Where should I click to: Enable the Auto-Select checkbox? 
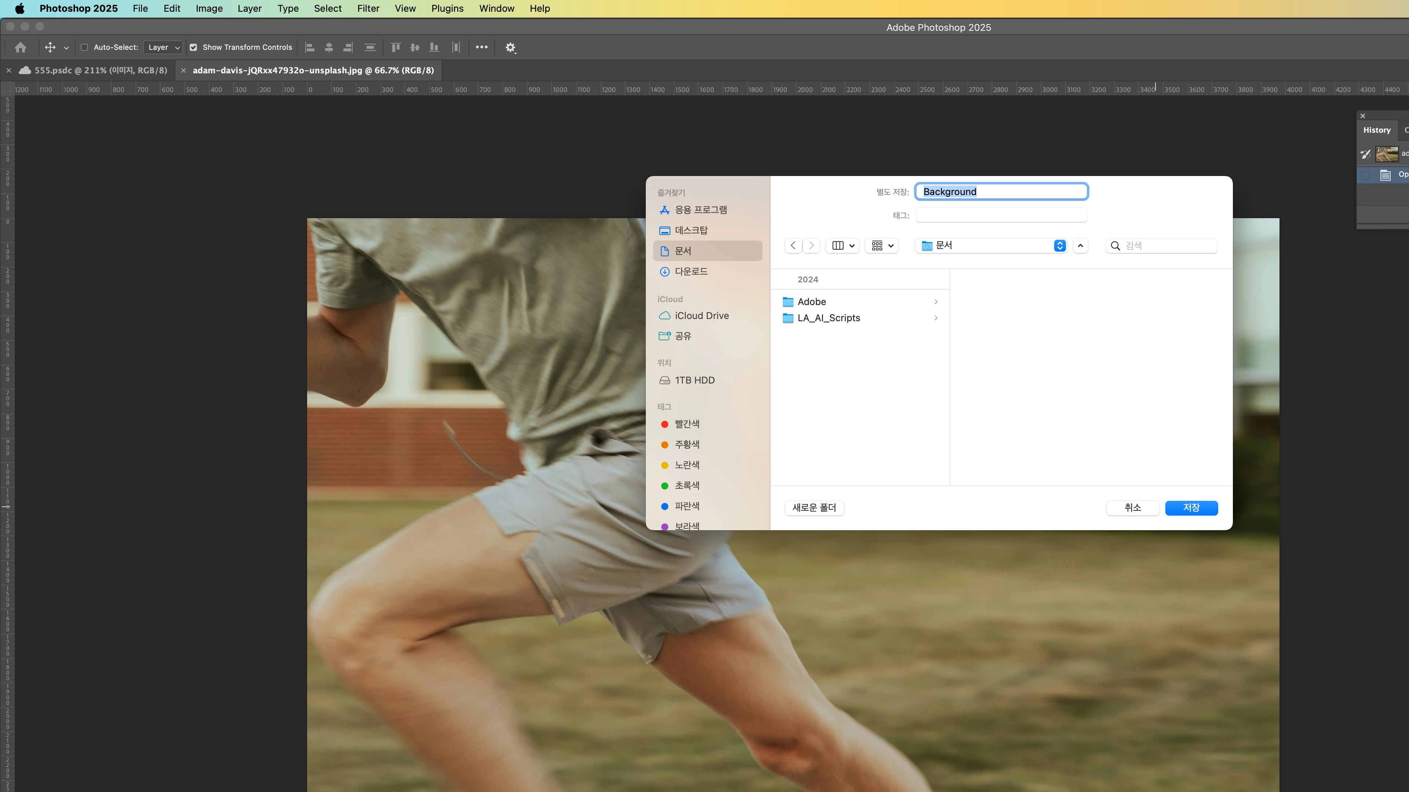(x=84, y=48)
